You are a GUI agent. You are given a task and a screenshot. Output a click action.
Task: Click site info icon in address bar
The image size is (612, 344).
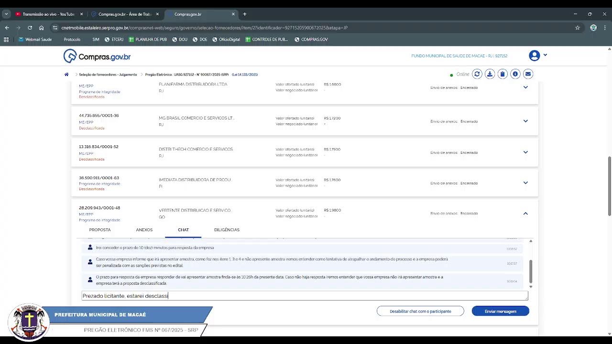pyautogui.click(x=55, y=28)
